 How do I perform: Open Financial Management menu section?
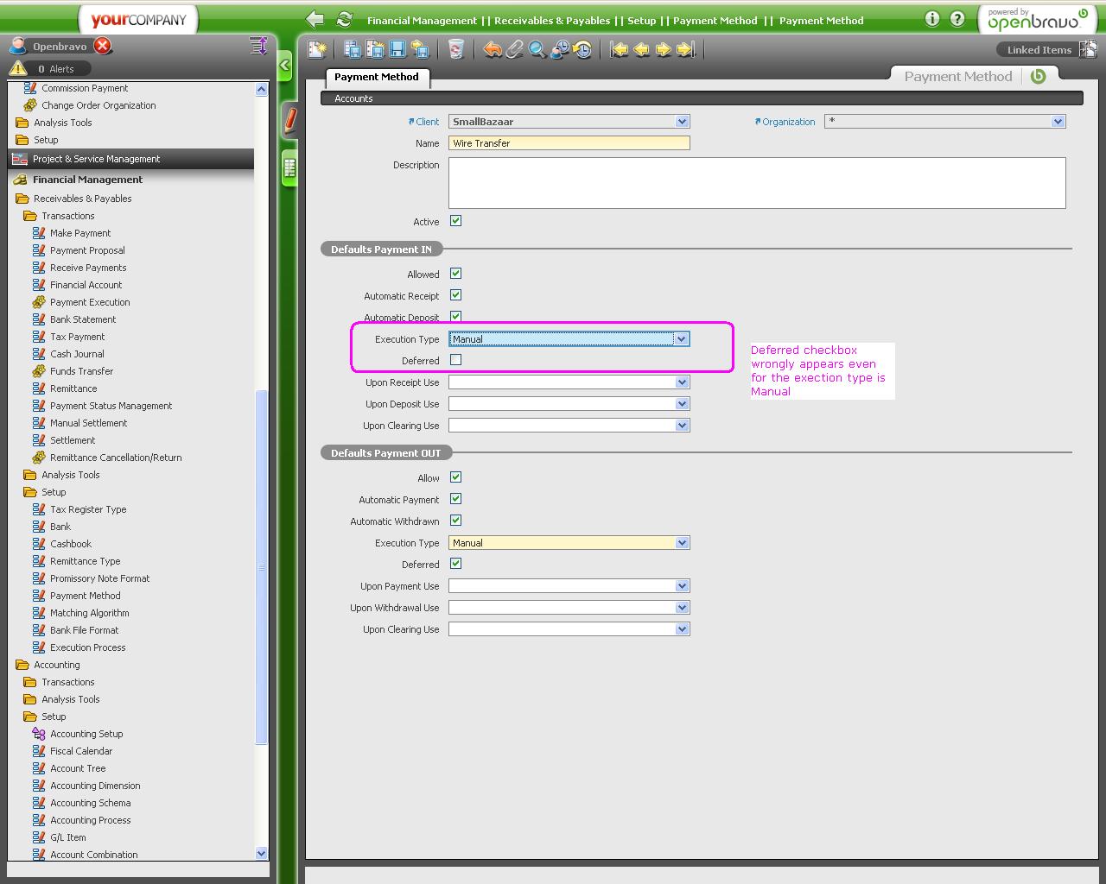point(131,180)
